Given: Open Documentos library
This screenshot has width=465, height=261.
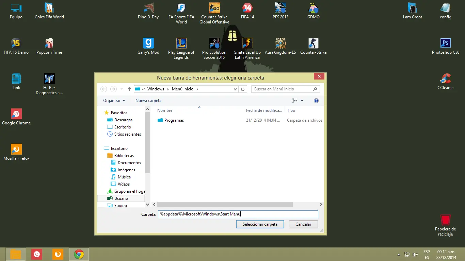Looking at the screenshot, I should [126, 163].
